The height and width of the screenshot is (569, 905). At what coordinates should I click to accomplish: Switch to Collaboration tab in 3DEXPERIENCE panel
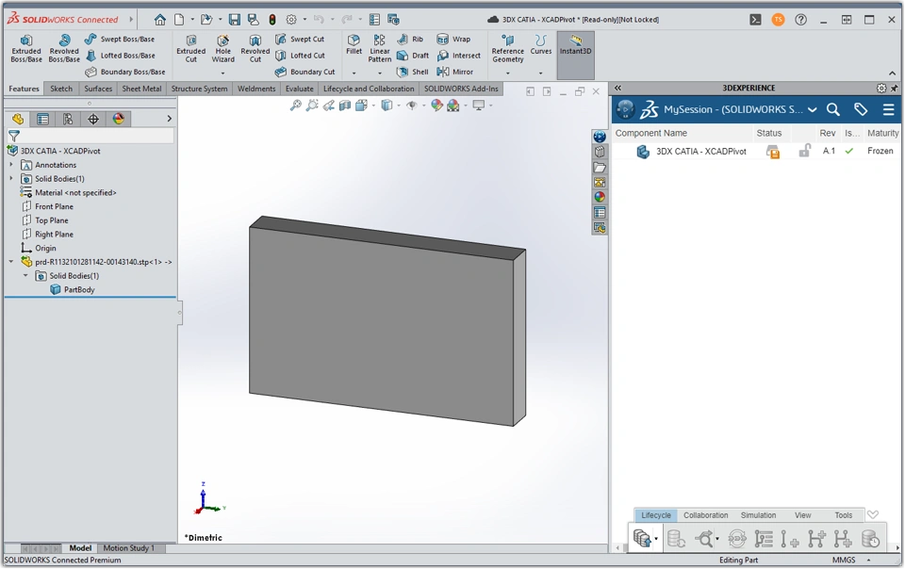click(705, 515)
